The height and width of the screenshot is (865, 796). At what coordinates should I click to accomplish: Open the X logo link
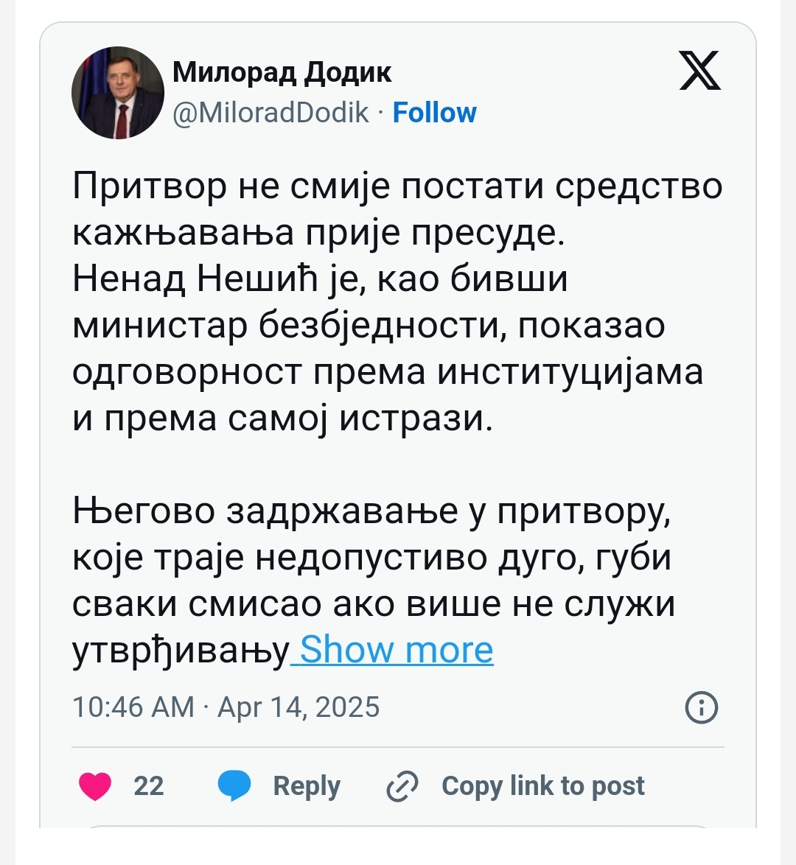click(699, 71)
